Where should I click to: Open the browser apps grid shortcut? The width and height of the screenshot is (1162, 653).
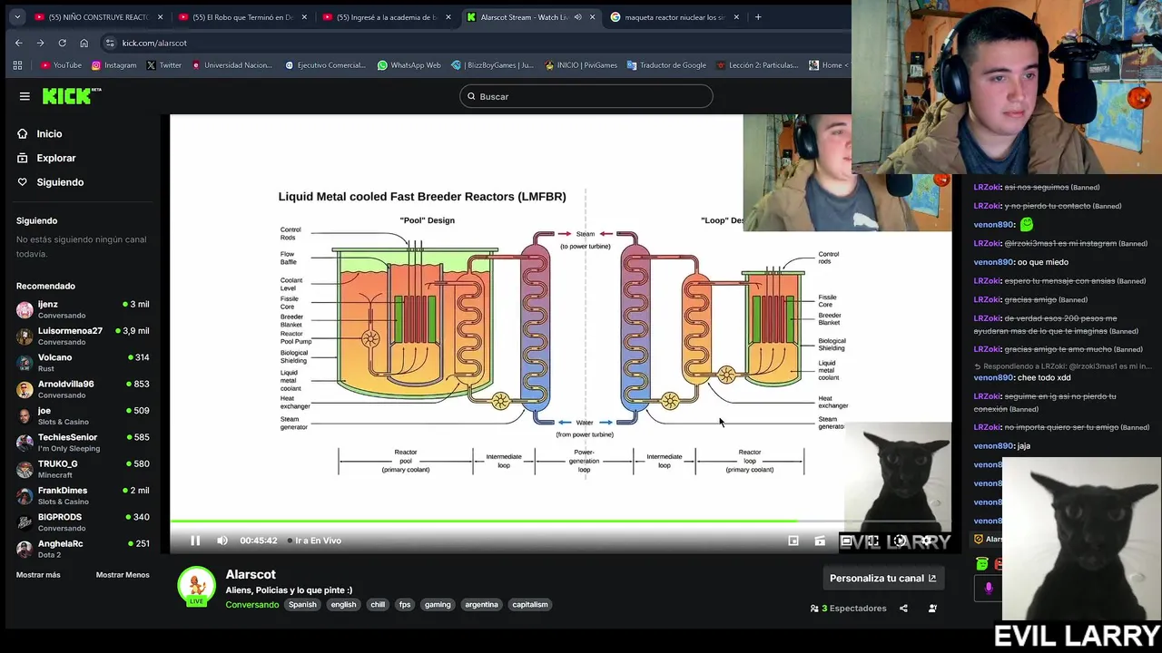tap(17, 65)
